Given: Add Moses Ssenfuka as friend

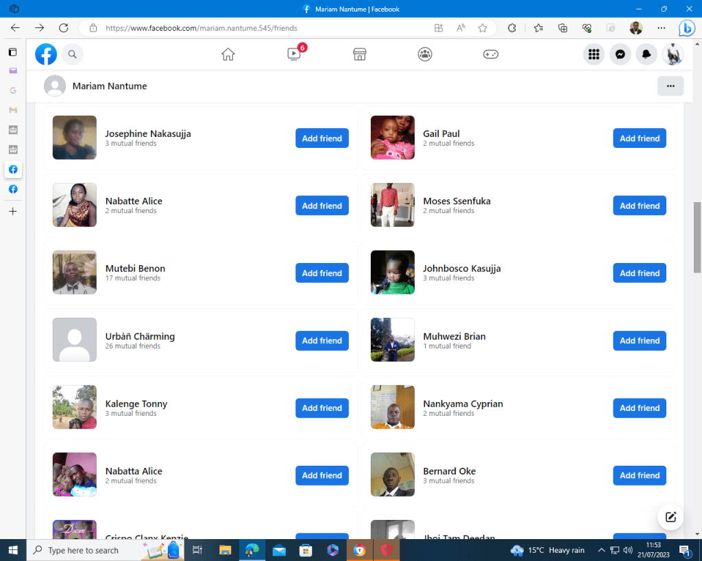Looking at the screenshot, I should 639,205.
